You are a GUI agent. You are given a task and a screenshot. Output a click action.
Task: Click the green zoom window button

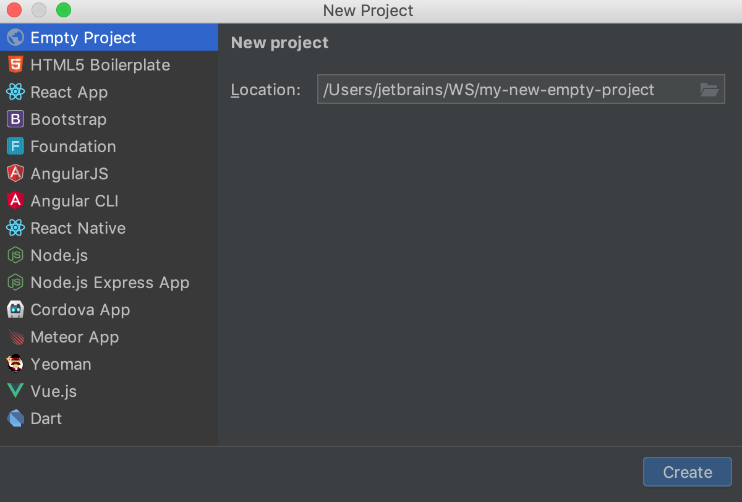[x=63, y=10]
